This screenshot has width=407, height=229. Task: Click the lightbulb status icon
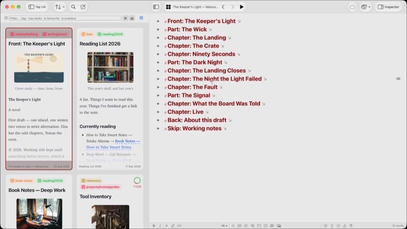tap(332, 226)
